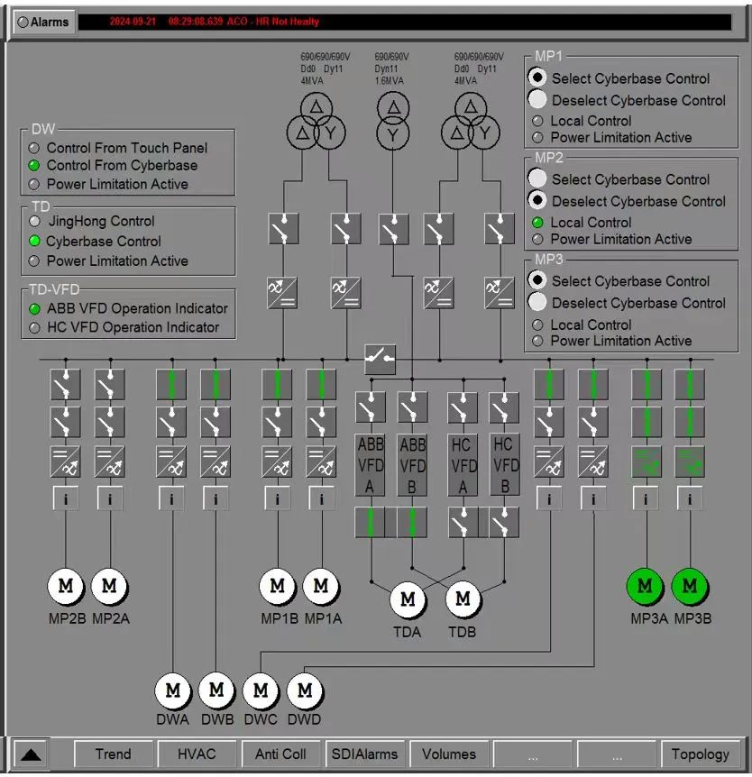
Task: Deselect Cyberbase Control for MP2
Action: point(537,201)
